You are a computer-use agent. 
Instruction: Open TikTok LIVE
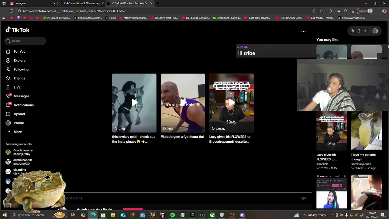[17, 87]
